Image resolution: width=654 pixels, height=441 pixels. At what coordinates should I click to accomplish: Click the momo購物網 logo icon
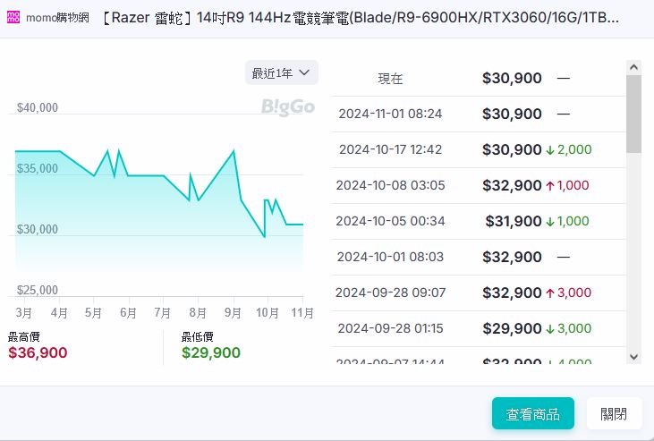coord(13,17)
